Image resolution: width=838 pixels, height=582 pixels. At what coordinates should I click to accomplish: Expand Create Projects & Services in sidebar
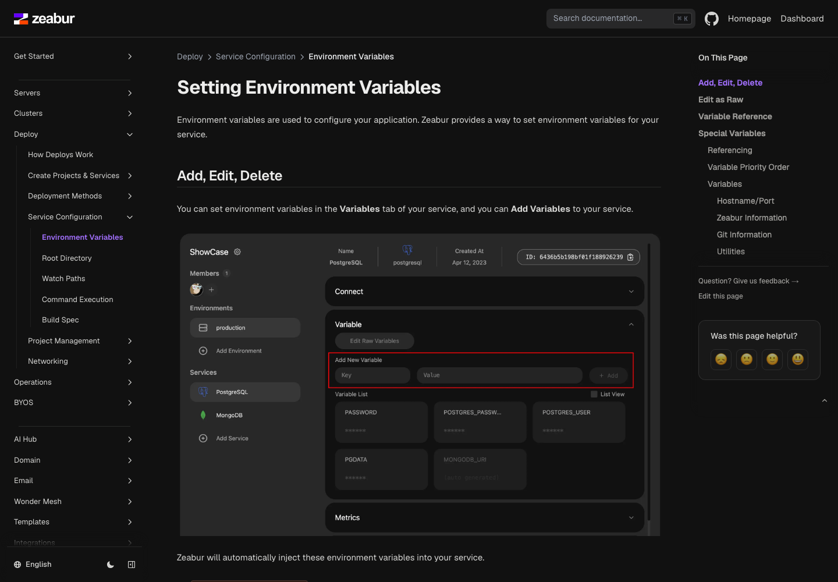80,176
